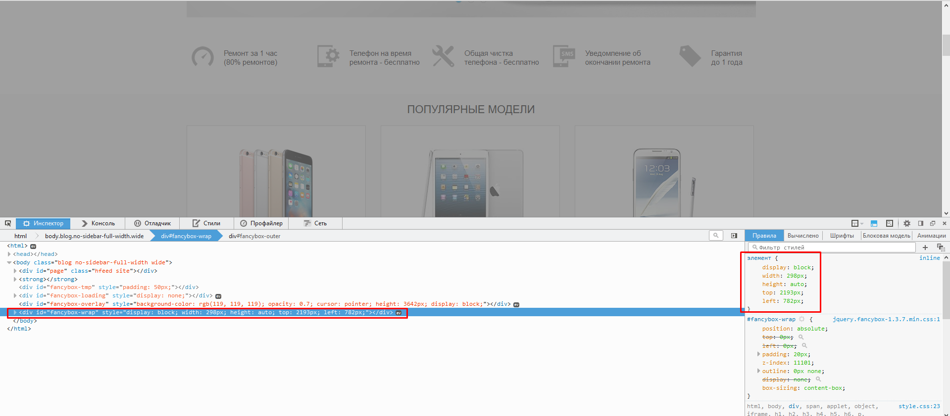Select div#fancybox-outer in breadcrumbs
Image resolution: width=950 pixels, height=416 pixels.
click(x=254, y=236)
